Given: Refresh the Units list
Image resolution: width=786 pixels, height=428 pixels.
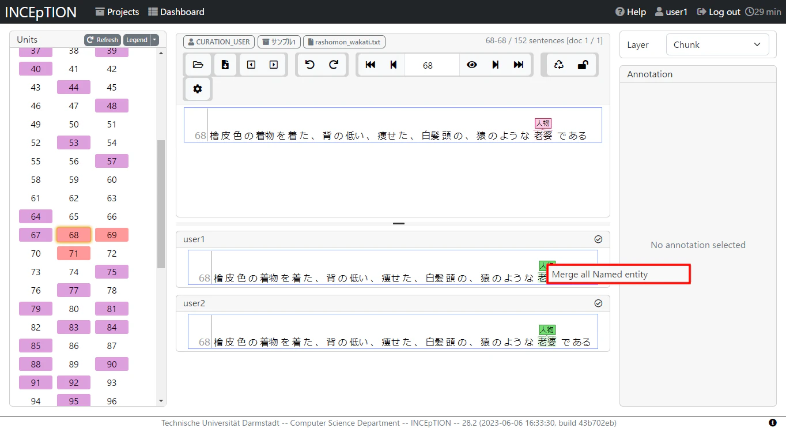Looking at the screenshot, I should click(102, 40).
